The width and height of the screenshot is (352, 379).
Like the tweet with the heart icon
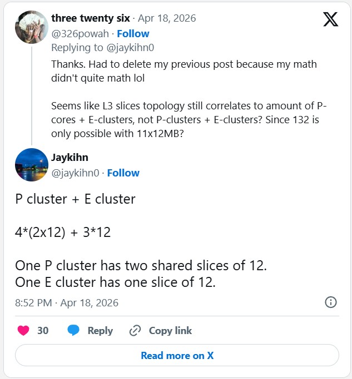(x=23, y=331)
